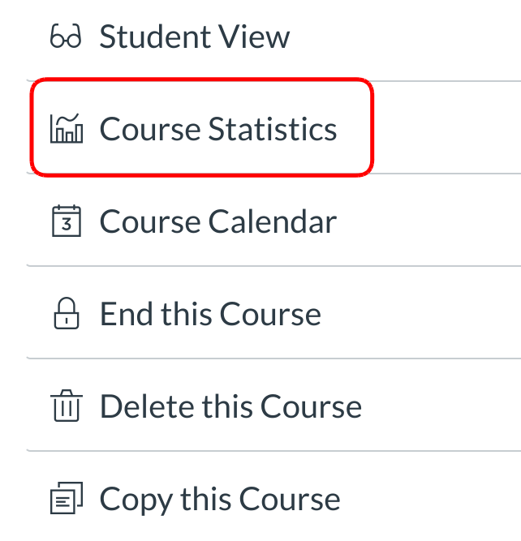Click the Copy this Course documents icon
Image resolution: width=521 pixels, height=541 pixels.
(x=66, y=499)
